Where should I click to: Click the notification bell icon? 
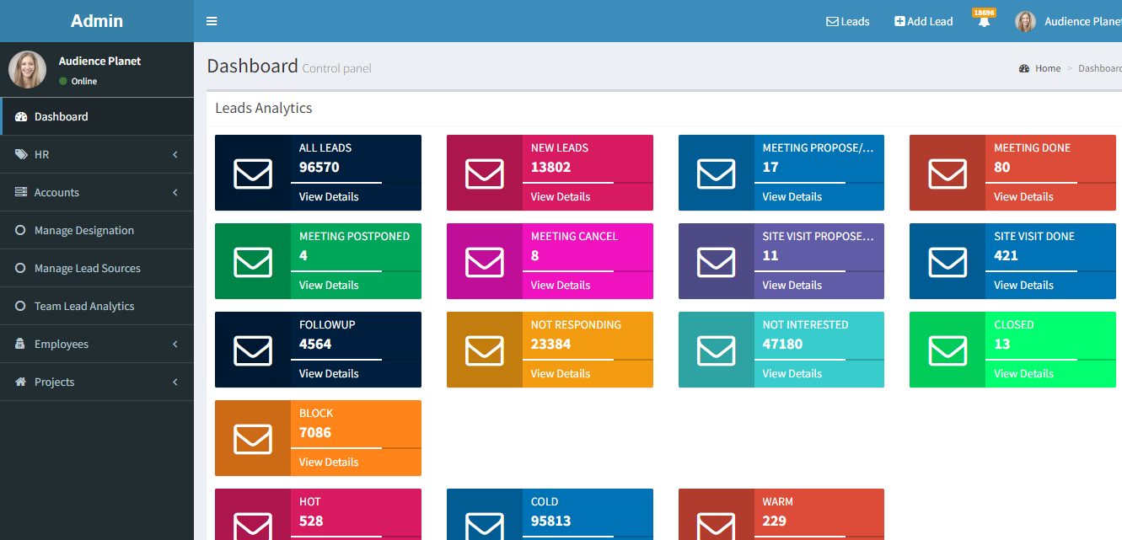[x=984, y=22]
